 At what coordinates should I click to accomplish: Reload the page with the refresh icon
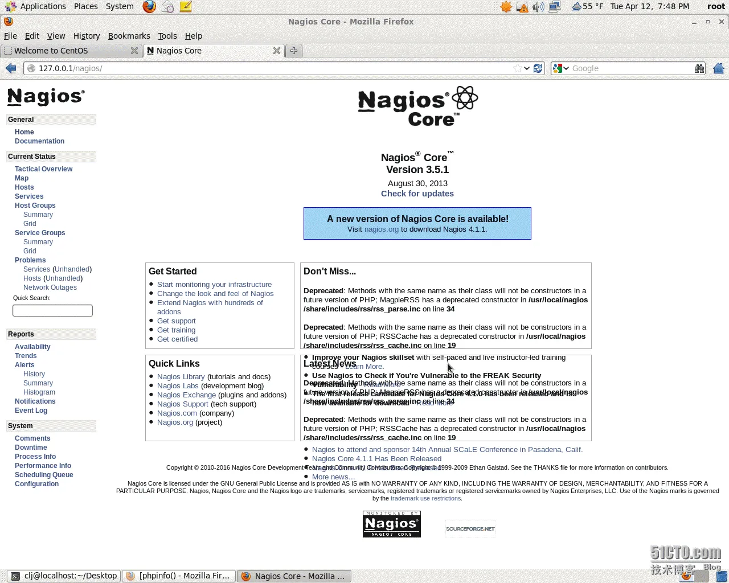coord(538,68)
